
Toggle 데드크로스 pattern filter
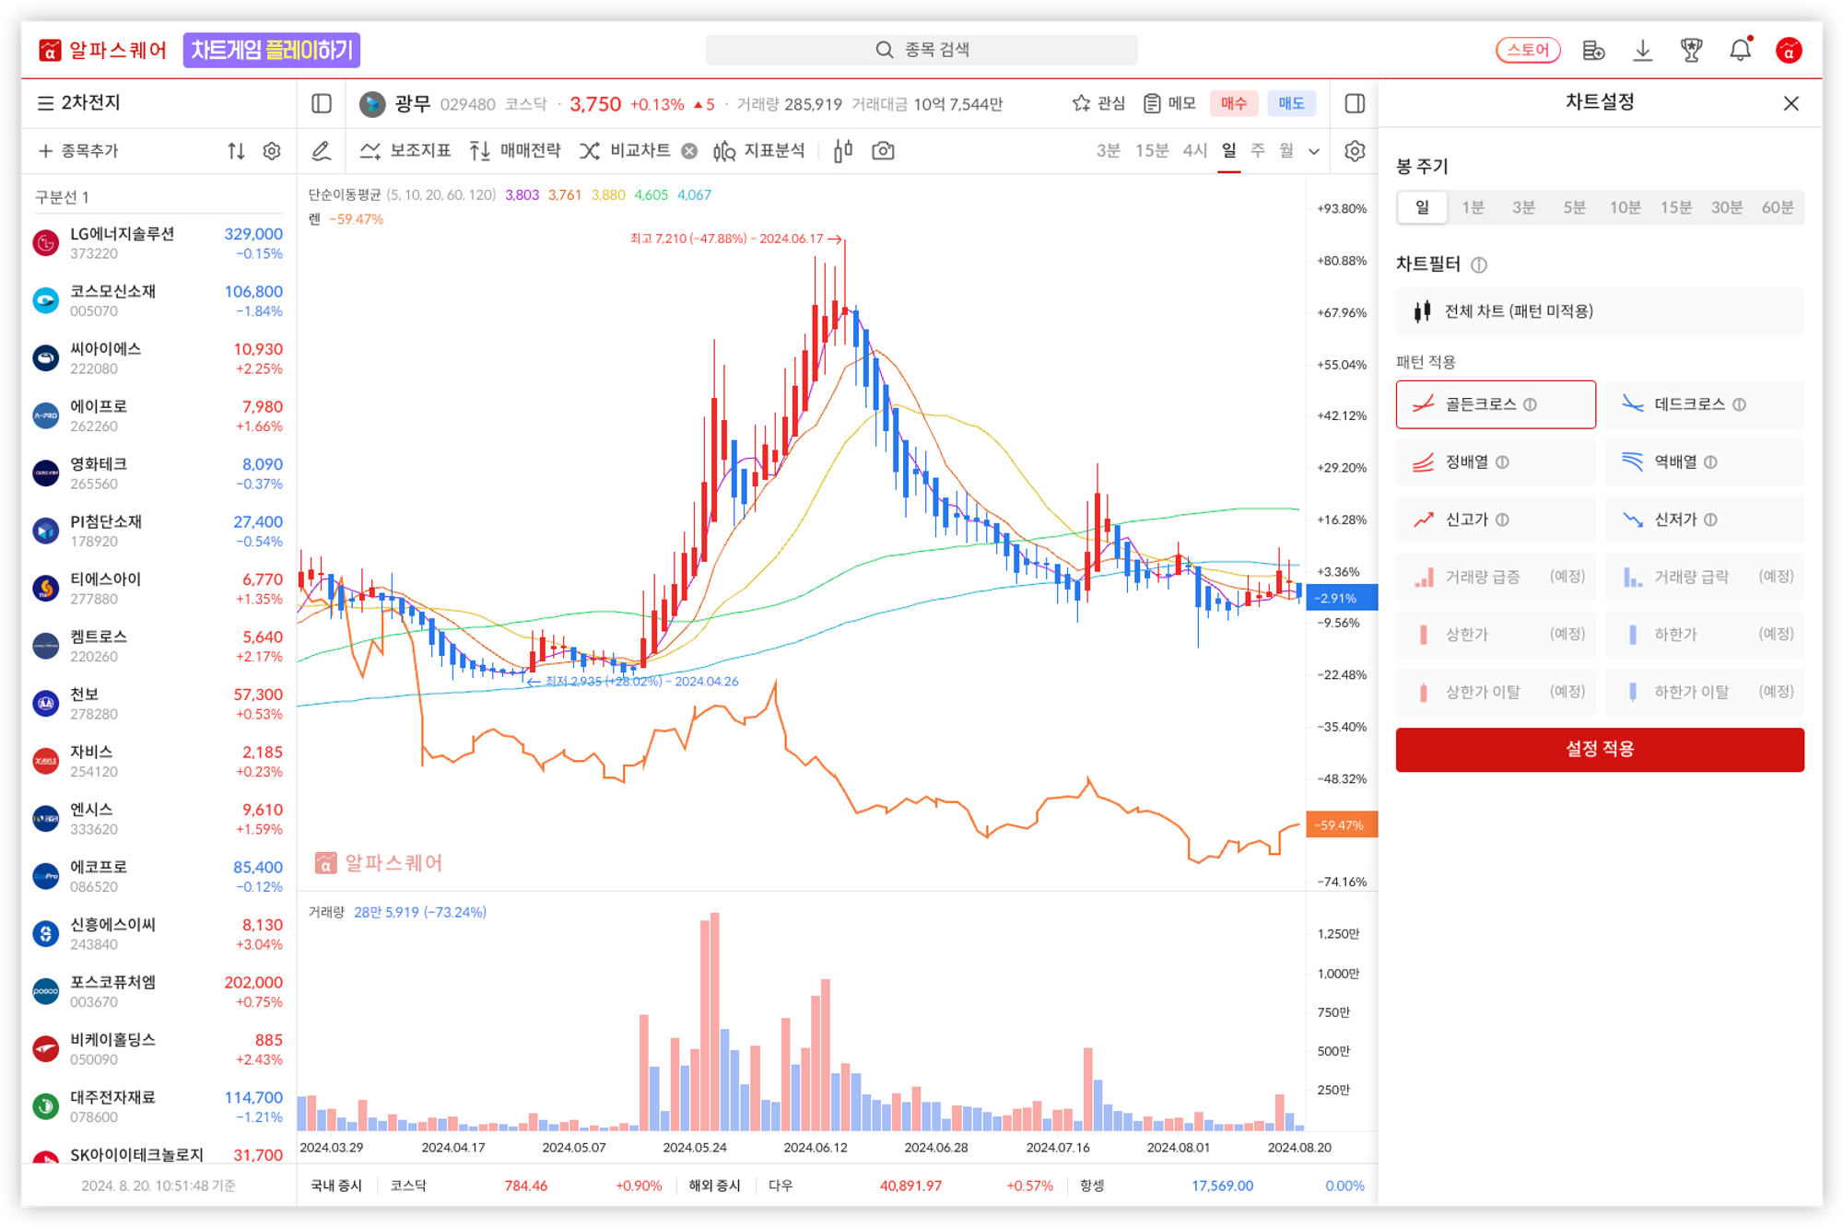click(x=1704, y=404)
